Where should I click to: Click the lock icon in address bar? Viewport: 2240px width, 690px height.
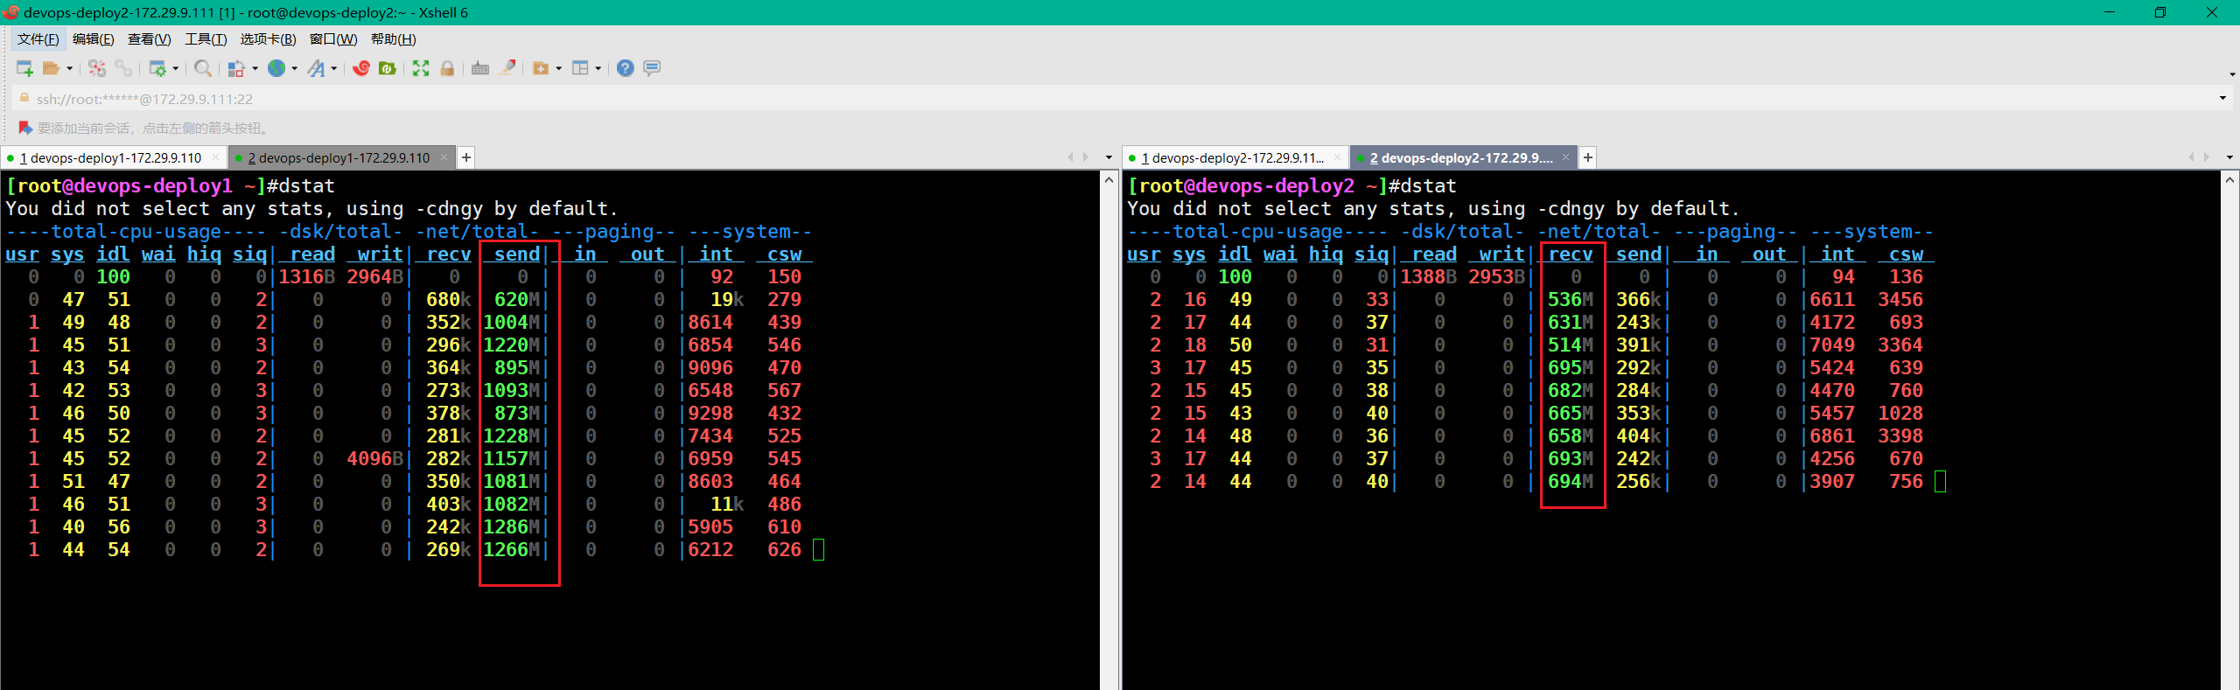pyautogui.click(x=24, y=98)
